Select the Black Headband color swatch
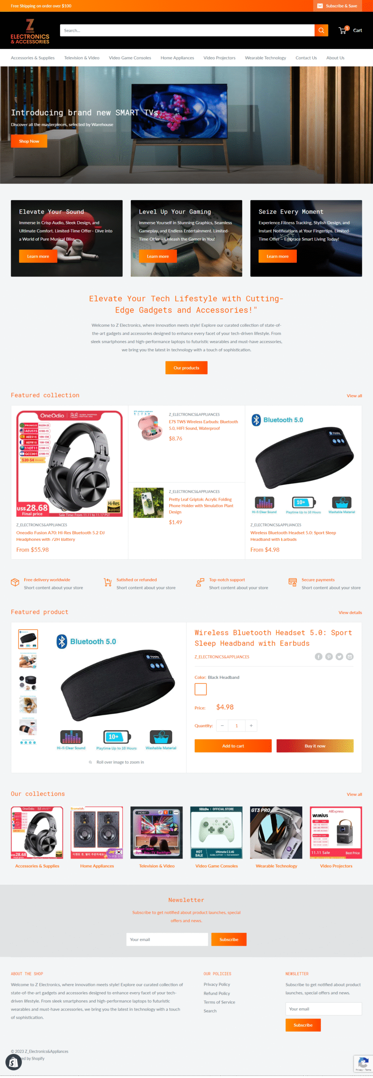This screenshot has height=1078, width=373. pyautogui.click(x=201, y=689)
